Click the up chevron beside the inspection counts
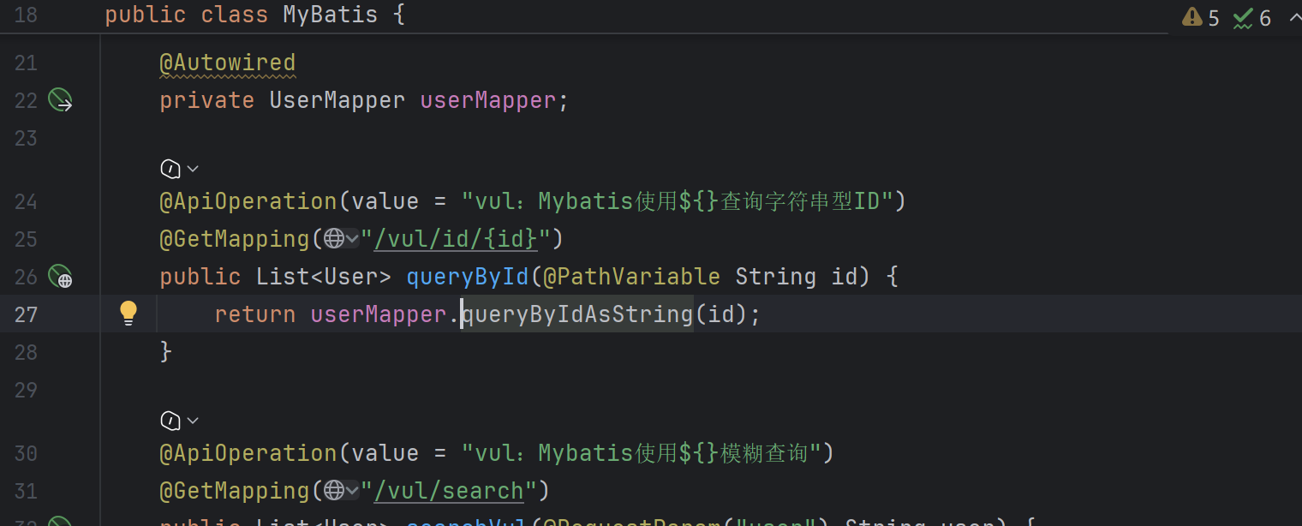 pyautogui.click(x=1294, y=17)
